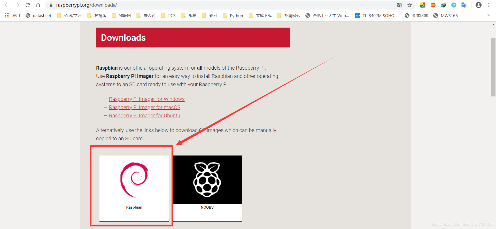
Task: Open the 嵌入式 bookmark folder
Action: tap(146, 15)
